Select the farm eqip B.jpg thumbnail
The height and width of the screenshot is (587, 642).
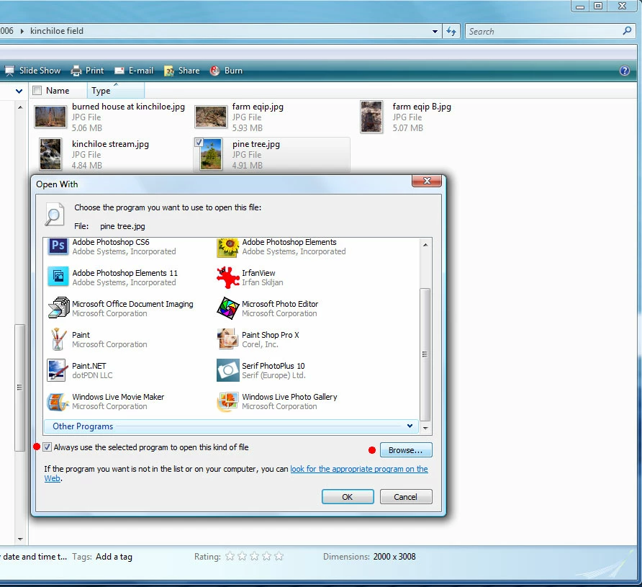371,117
